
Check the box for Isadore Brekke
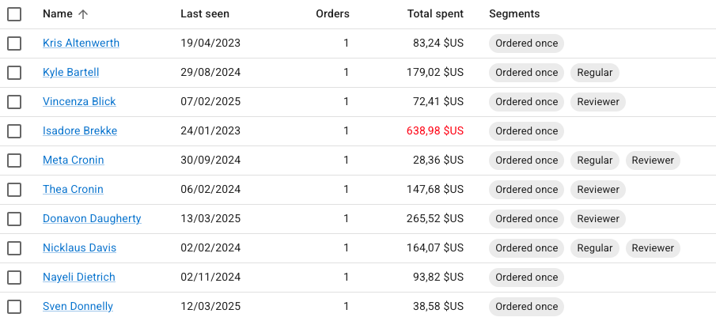[x=14, y=131]
